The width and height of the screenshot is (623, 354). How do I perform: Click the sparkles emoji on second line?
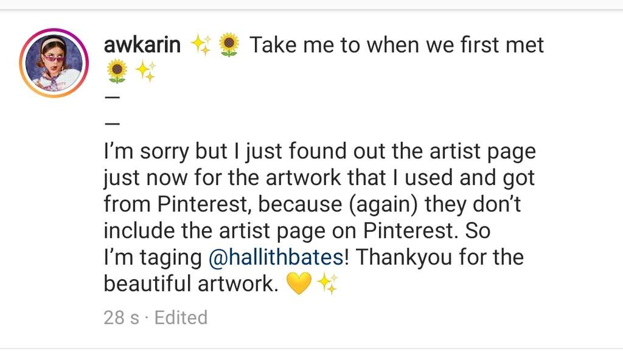point(145,72)
